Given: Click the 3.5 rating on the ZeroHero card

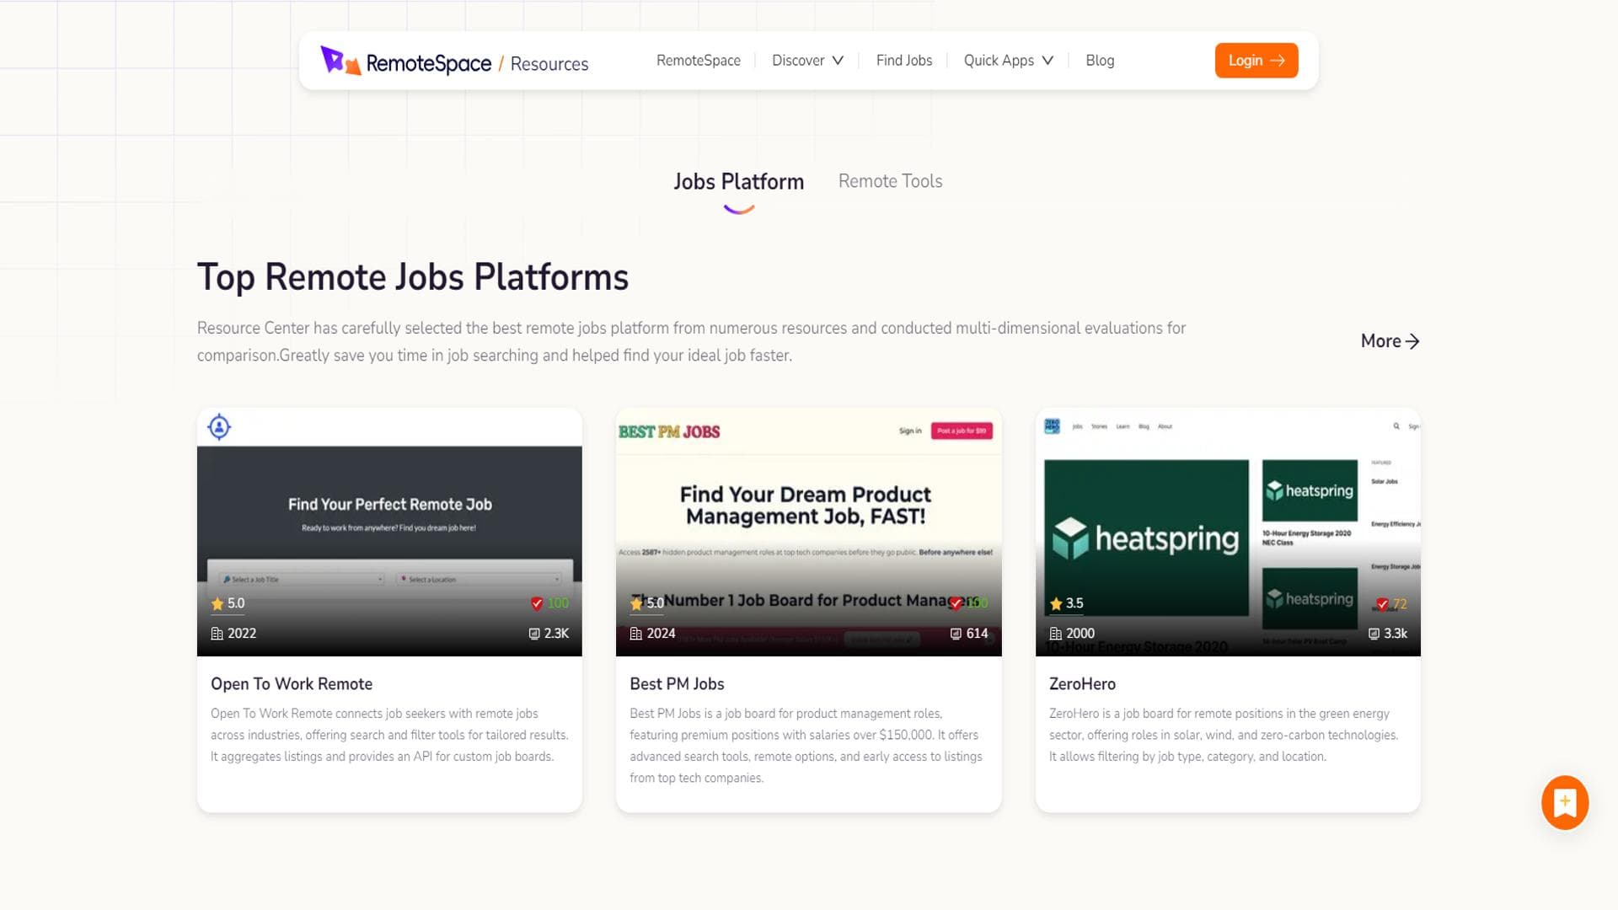Looking at the screenshot, I should click(1074, 603).
